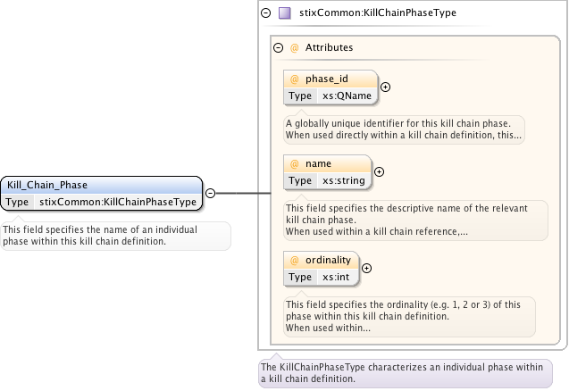Expand the phase_id attribute plus button
The width and height of the screenshot is (569, 391).
(386, 87)
